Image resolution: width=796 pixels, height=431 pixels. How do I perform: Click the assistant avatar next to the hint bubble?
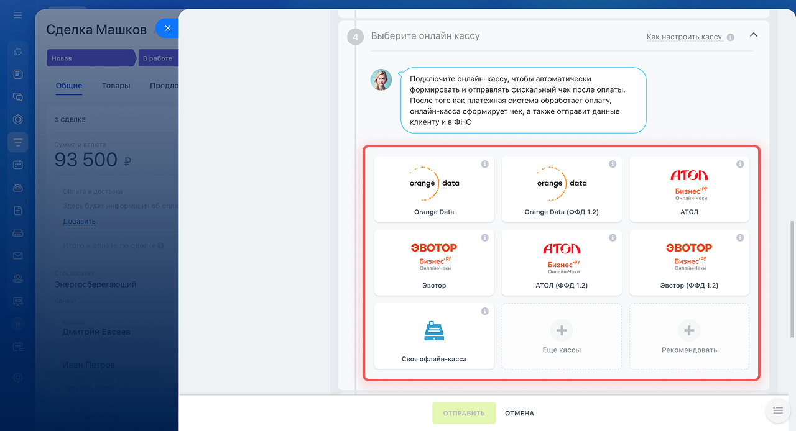(381, 80)
